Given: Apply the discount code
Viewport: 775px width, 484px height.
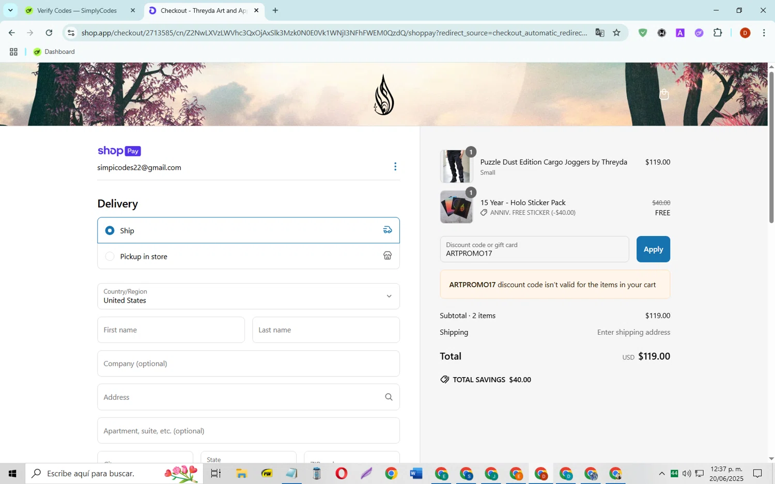Looking at the screenshot, I should (x=653, y=249).
